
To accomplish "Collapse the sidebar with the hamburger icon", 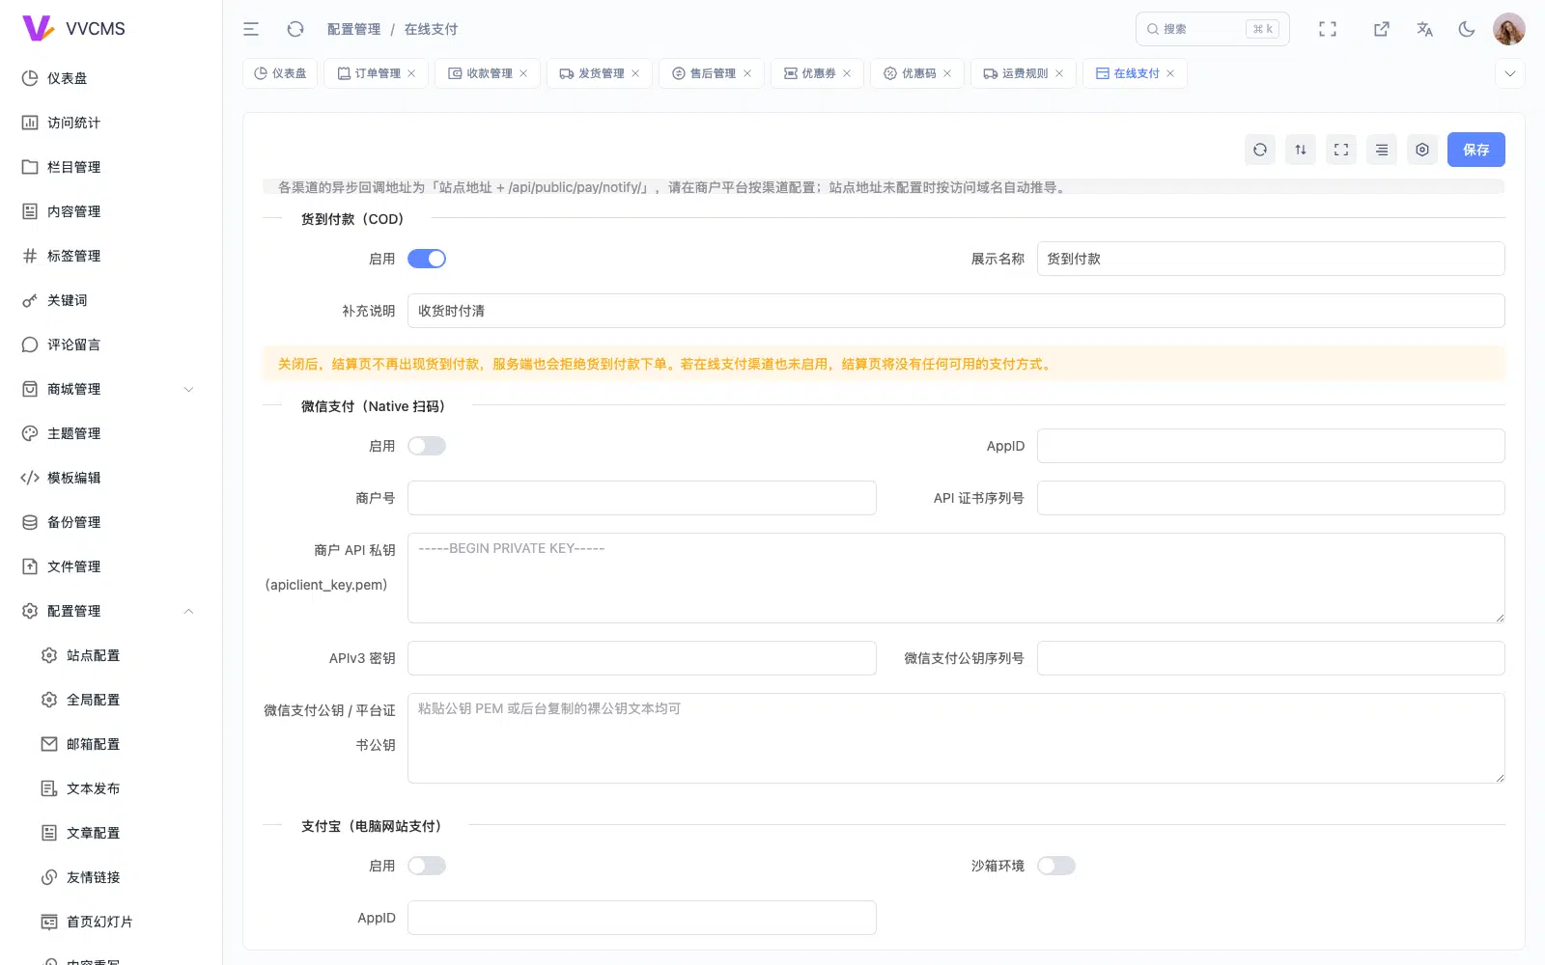I will tap(251, 29).
